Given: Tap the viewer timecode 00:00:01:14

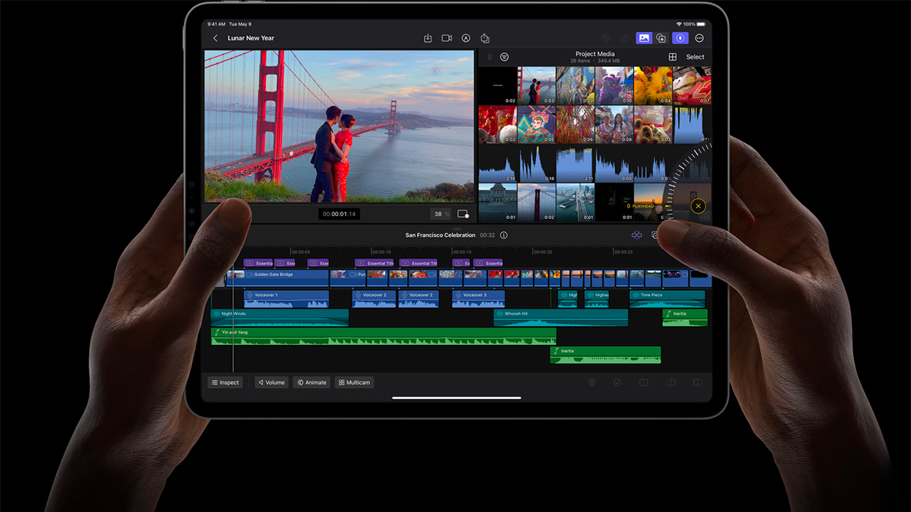Looking at the screenshot, I should tap(339, 214).
